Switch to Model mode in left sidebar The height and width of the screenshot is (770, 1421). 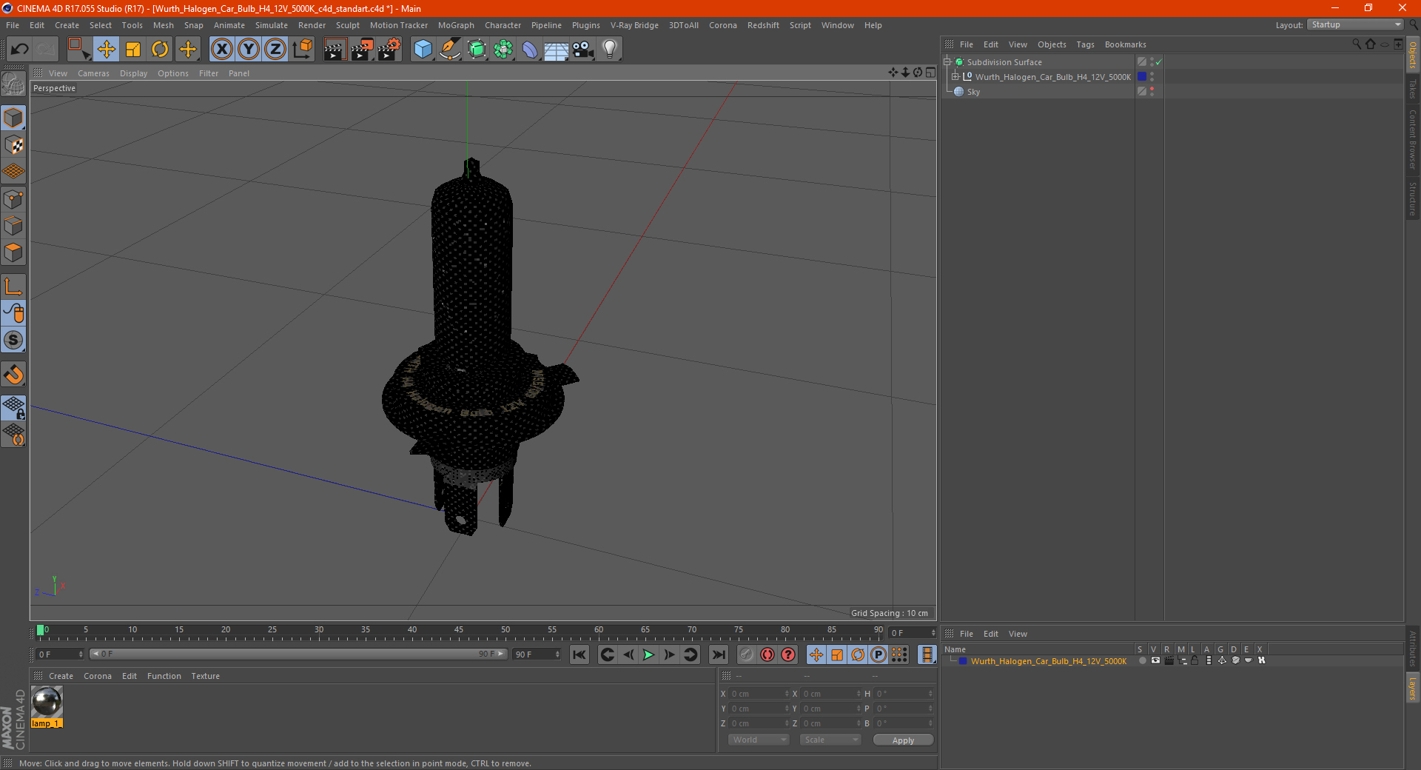[13, 118]
